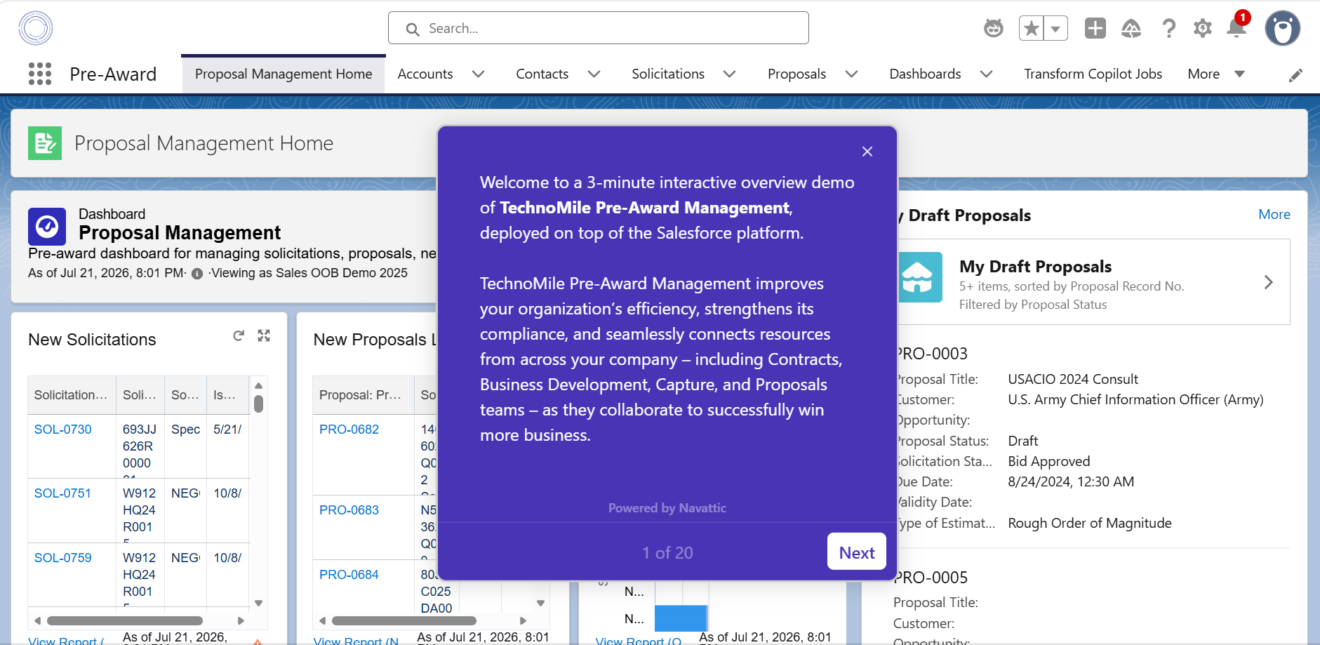Click the Favorites star icon

(1031, 28)
